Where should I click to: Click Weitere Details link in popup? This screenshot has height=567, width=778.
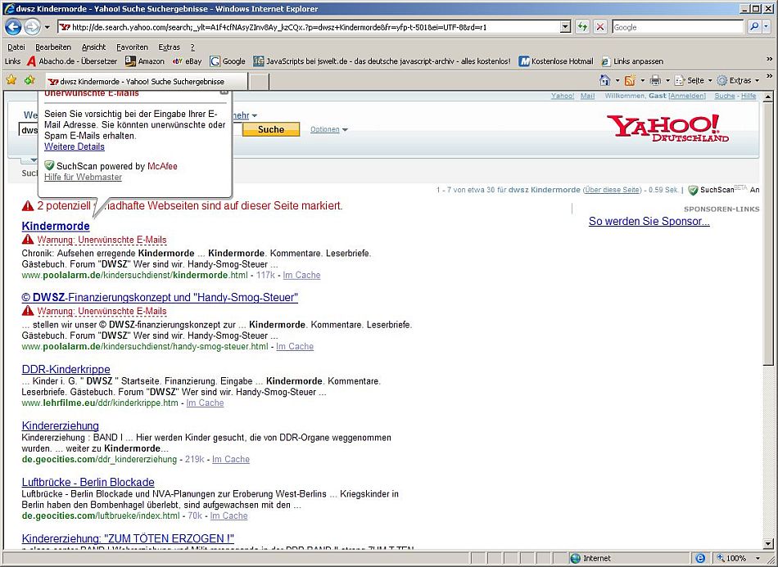tap(75, 146)
